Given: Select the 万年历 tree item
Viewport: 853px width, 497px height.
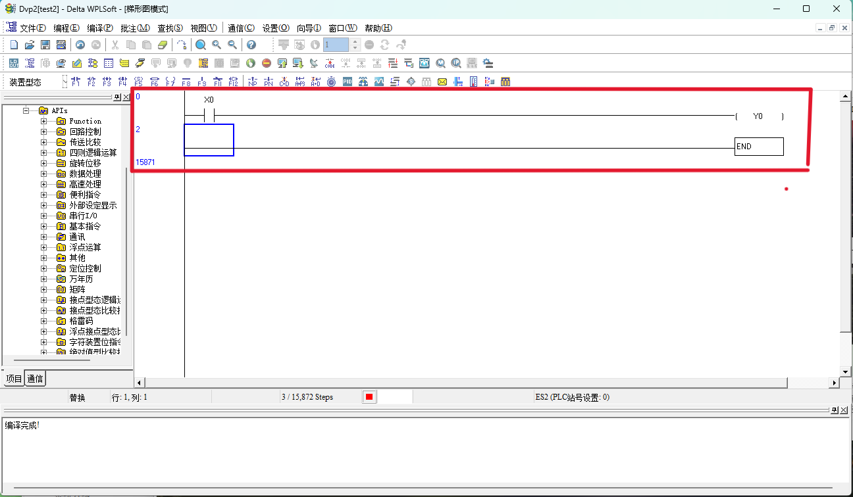Looking at the screenshot, I should coord(81,279).
